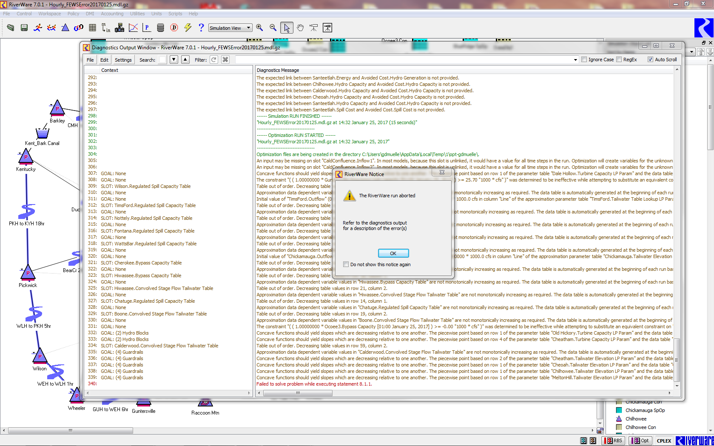Click the boxed telescope view icon
Viewport: 714px width, 446px height.
click(327, 28)
